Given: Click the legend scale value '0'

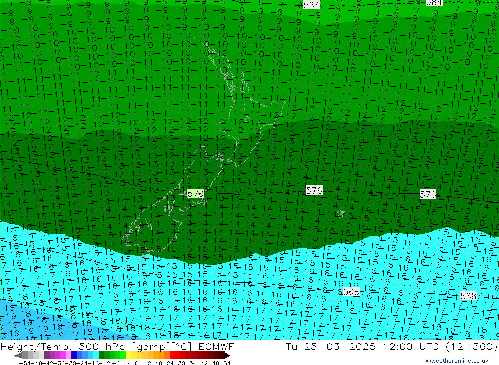Looking at the screenshot, I should 127,363.
